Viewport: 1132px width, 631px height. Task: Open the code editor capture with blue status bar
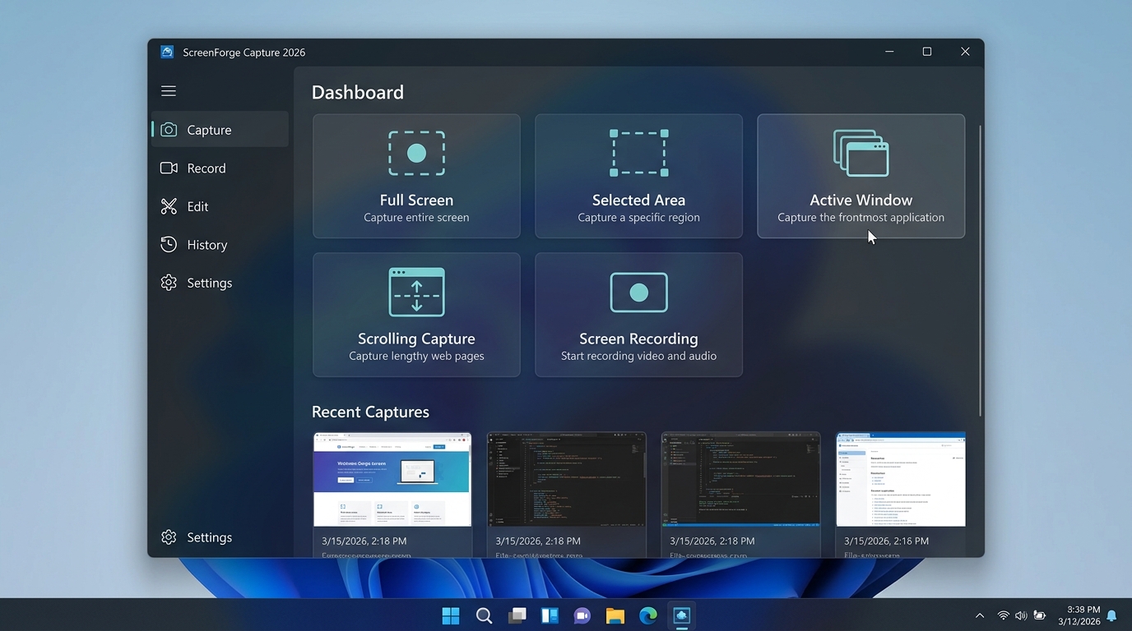coord(740,480)
